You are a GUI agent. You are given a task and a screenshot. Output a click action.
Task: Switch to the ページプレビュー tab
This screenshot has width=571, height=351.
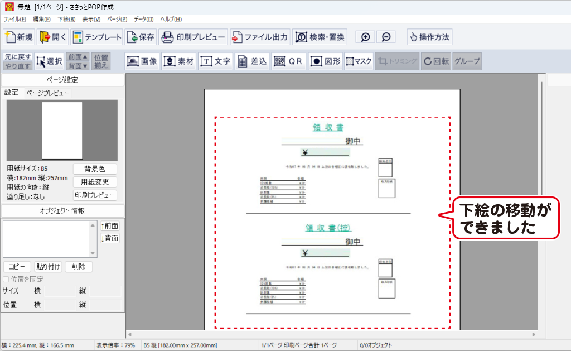tap(48, 93)
